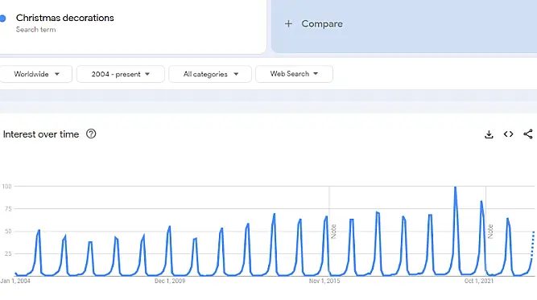
Task: Click the 50 y-axis label
Action: click(8, 232)
